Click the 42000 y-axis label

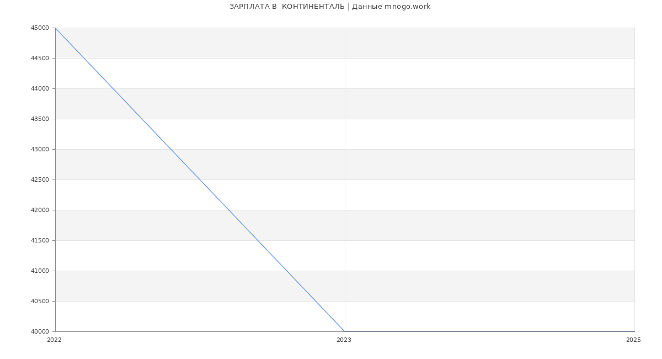pyautogui.click(x=40, y=210)
